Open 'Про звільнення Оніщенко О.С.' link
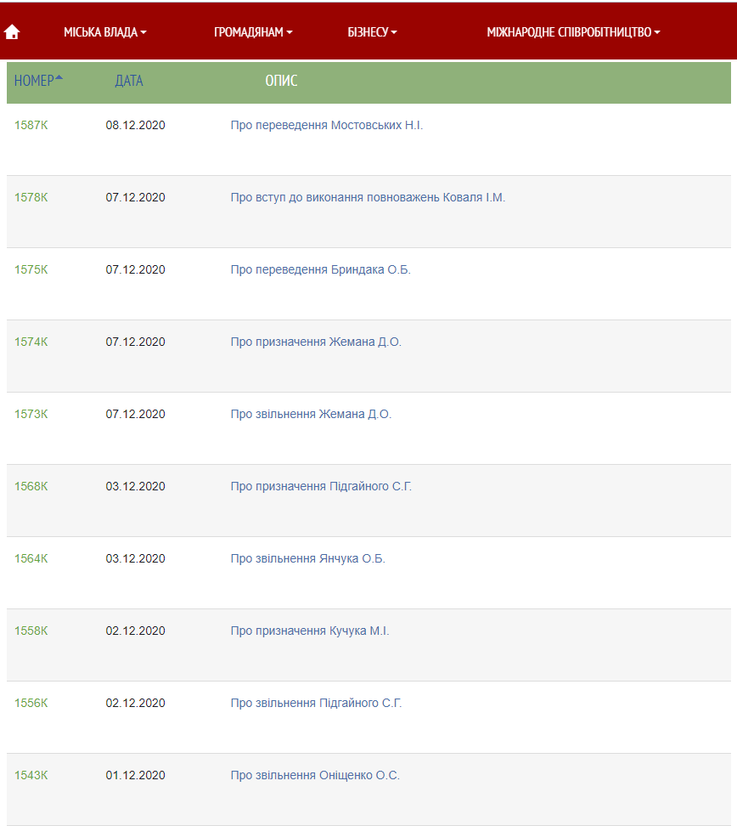Screen dimensions: 737x826 coord(315,775)
